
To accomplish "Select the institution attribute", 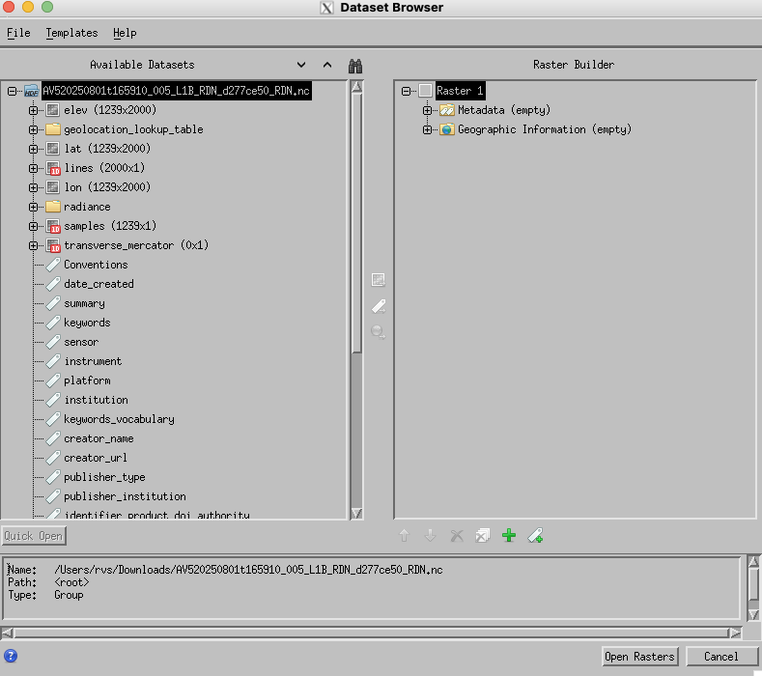I will [x=97, y=400].
